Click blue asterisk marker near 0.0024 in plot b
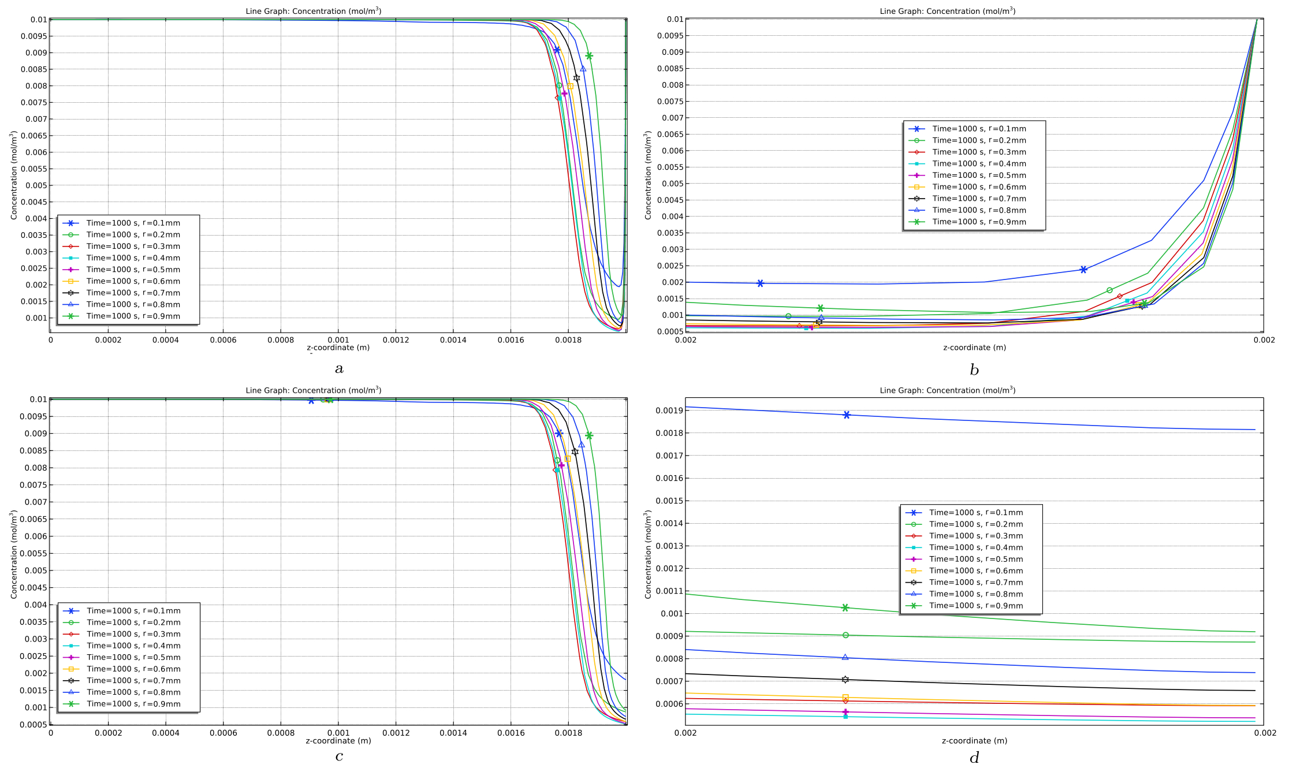This screenshot has height=768, width=1289. (1083, 270)
